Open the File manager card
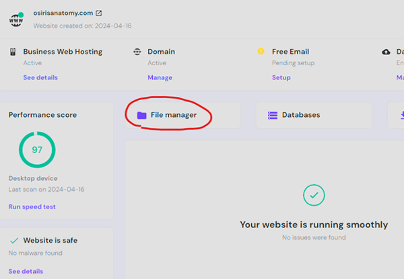Screen dimensions: 404x279 point(183,115)
